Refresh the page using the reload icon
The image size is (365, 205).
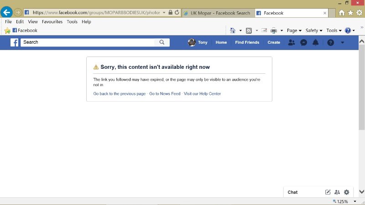(x=177, y=13)
